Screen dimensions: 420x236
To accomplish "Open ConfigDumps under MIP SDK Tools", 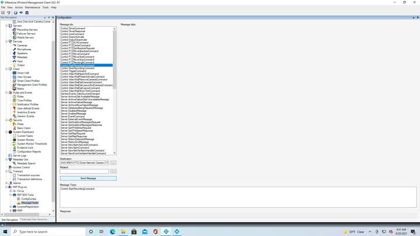I will click(29, 199).
